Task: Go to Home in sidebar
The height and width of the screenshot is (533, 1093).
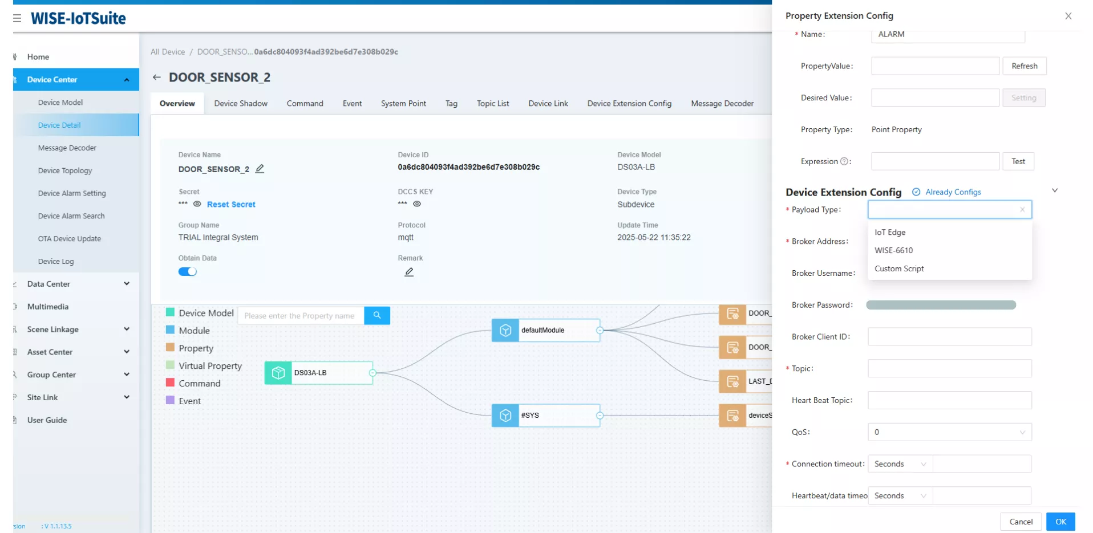Action: pyautogui.click(x=38, y=57)
